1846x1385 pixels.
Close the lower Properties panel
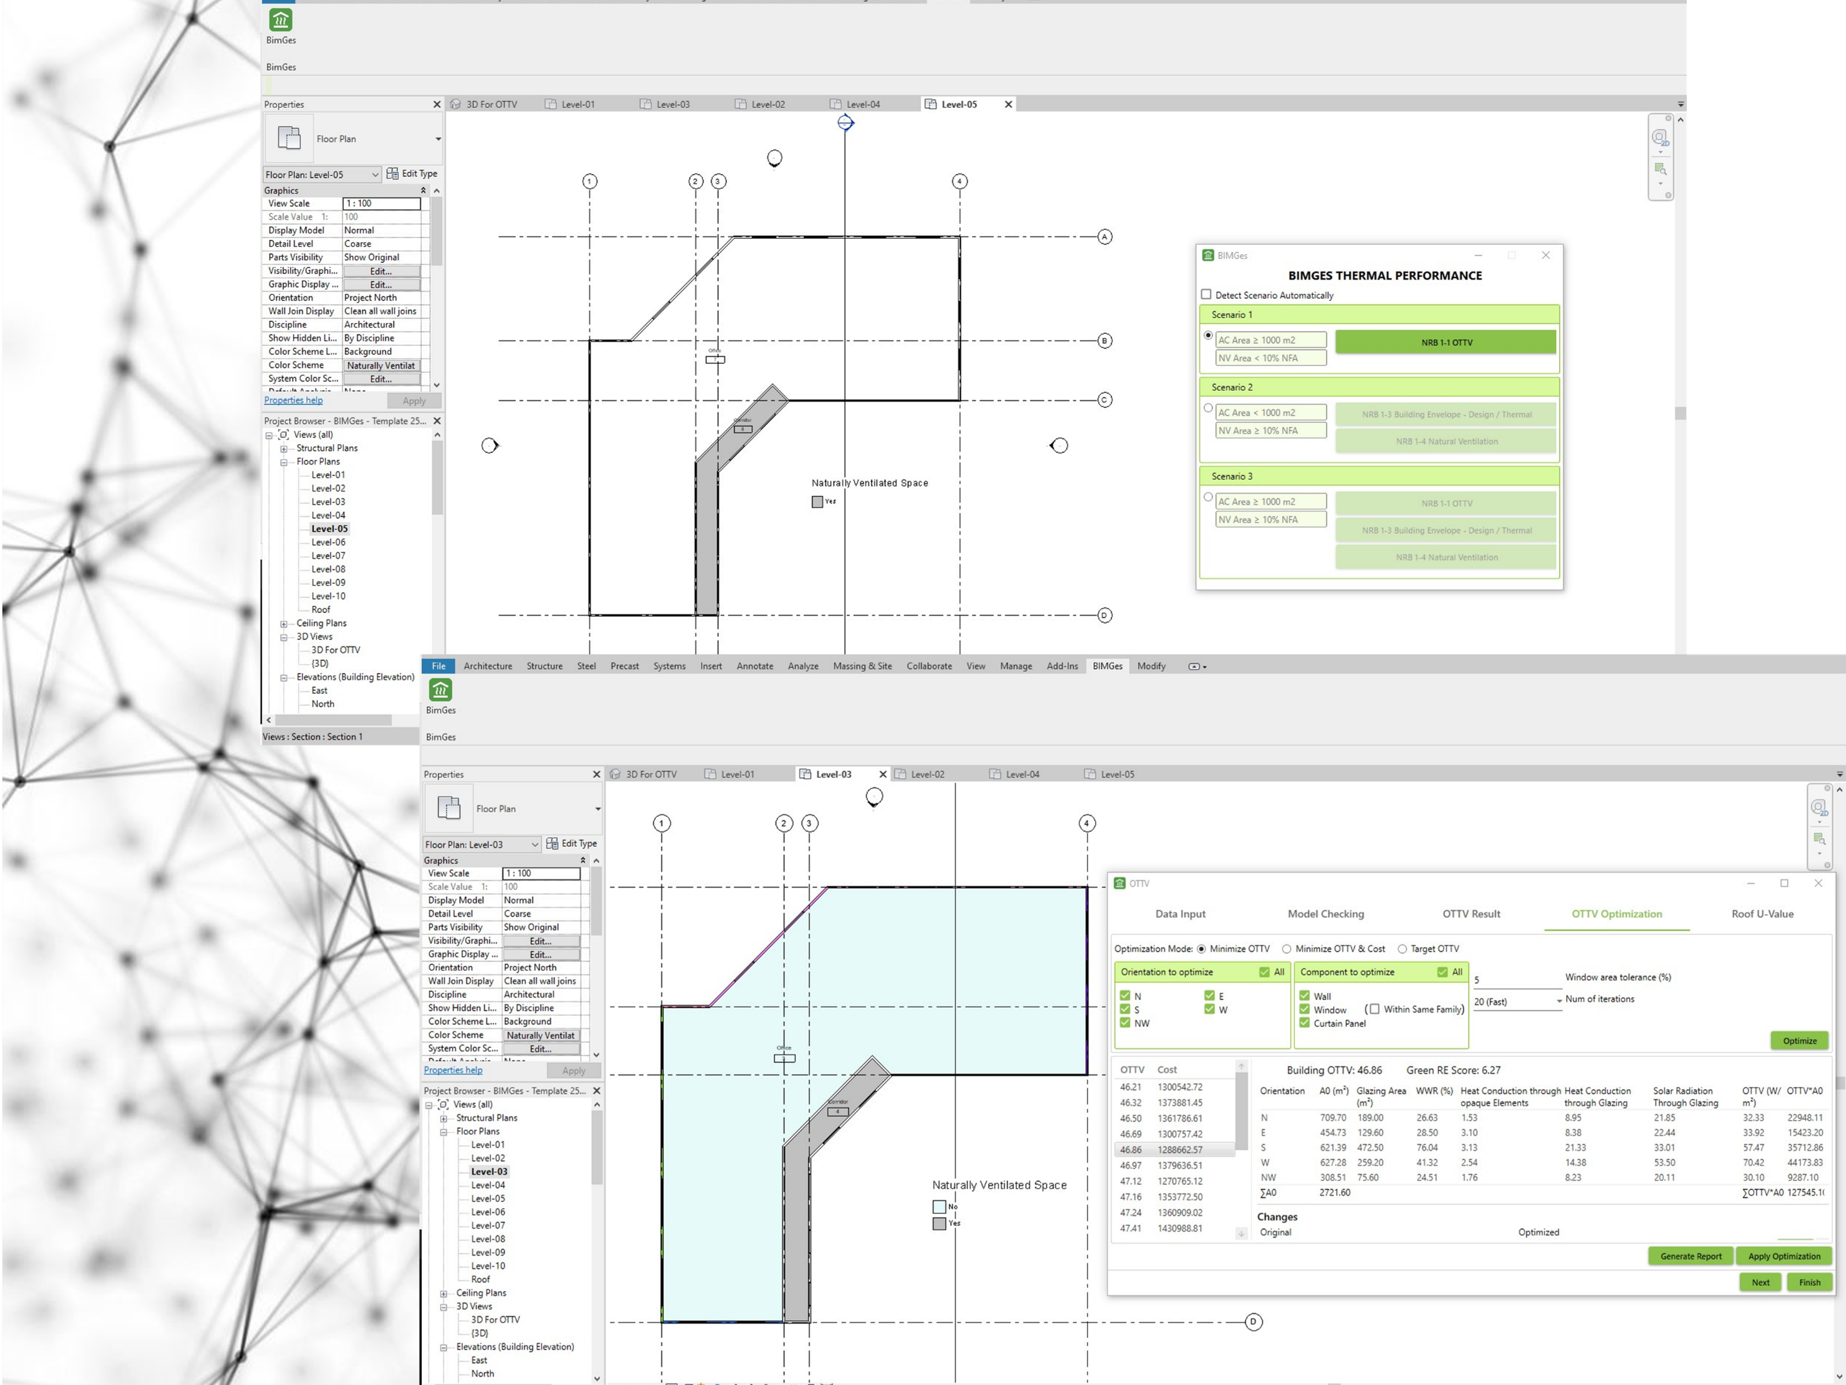596,775
